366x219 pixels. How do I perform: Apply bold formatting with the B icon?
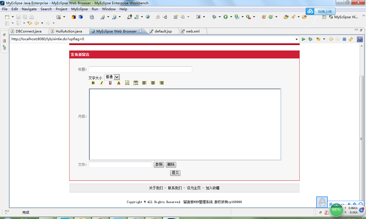point(93,83)
